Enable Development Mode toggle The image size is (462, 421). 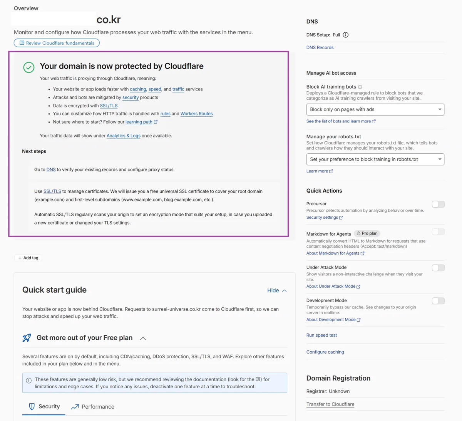[x=438, y=301]
